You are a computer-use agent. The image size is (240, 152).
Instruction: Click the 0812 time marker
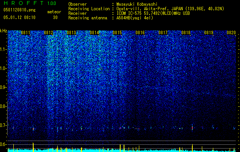coord(48,33)
